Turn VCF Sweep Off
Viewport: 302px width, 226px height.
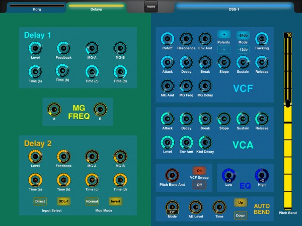pos(199,185)
